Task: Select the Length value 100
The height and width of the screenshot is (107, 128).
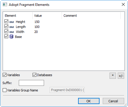Action: click(x=37, y=27)
